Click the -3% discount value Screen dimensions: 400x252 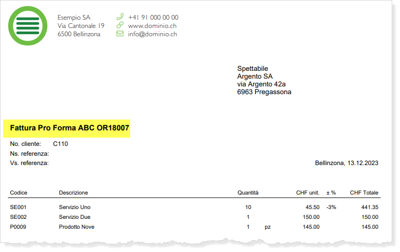point(331,207)
